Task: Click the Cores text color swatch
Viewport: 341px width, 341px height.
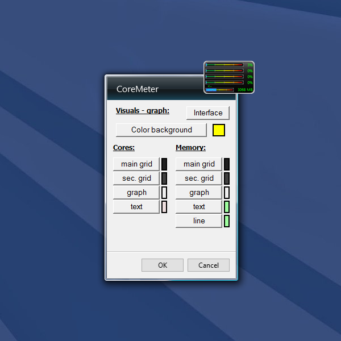Action: (x=164, y=207)
